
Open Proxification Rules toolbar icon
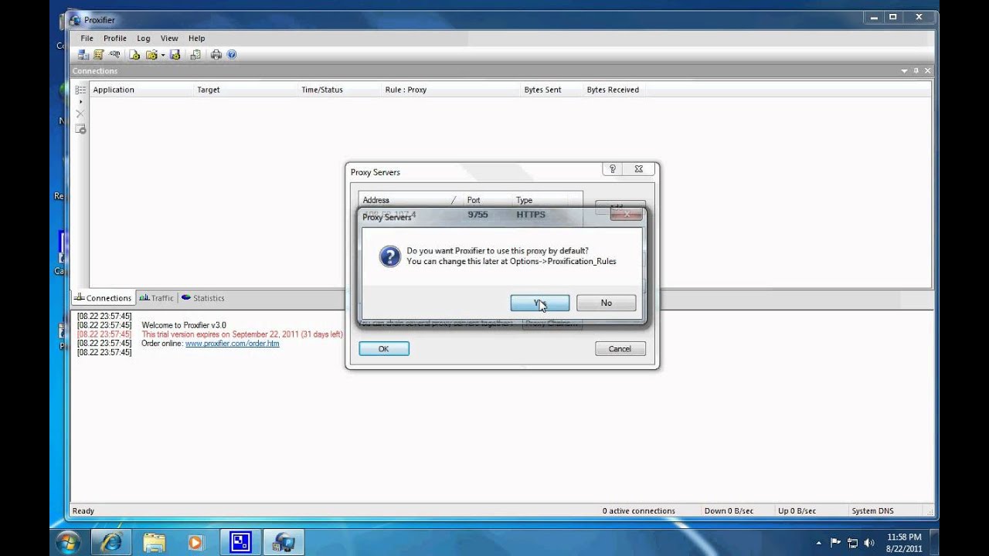click(99, 55)
